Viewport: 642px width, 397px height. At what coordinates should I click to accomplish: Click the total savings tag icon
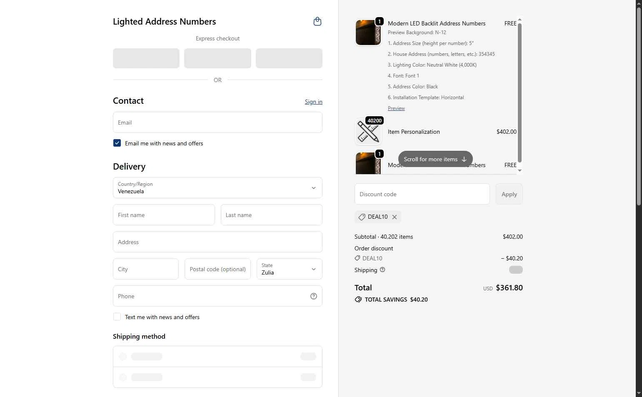coord(358,300)
